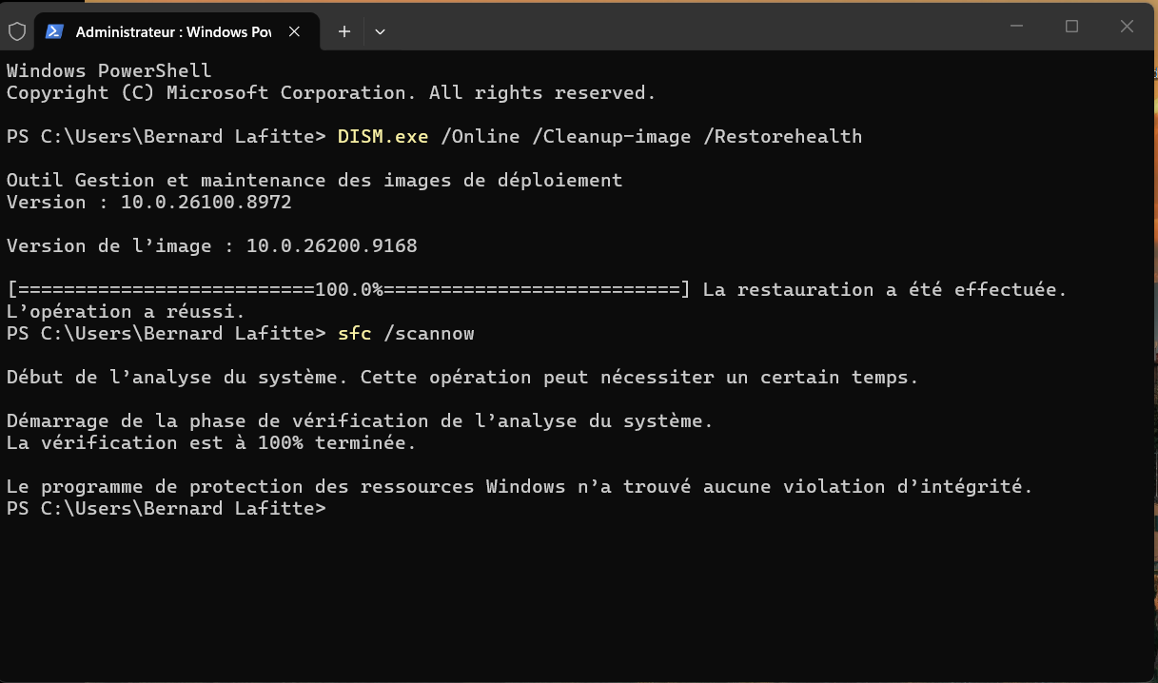This screenshot has height=683, width=1158.
Task: Click the "aucune violation d'intégrité" result line
Action: 520,486
